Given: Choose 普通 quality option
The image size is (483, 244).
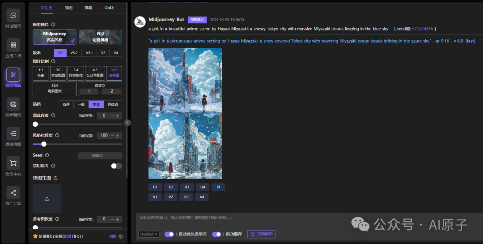Looking at the screenshot, I should coord(66,104).
